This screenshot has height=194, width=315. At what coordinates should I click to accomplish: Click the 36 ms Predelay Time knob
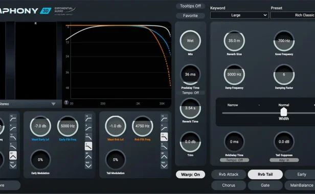click(190, 75)
